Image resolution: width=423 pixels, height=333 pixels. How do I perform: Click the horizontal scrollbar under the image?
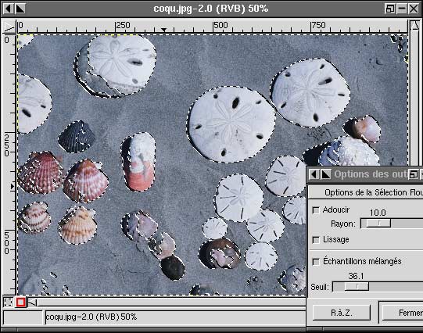(x=171, y=303)
